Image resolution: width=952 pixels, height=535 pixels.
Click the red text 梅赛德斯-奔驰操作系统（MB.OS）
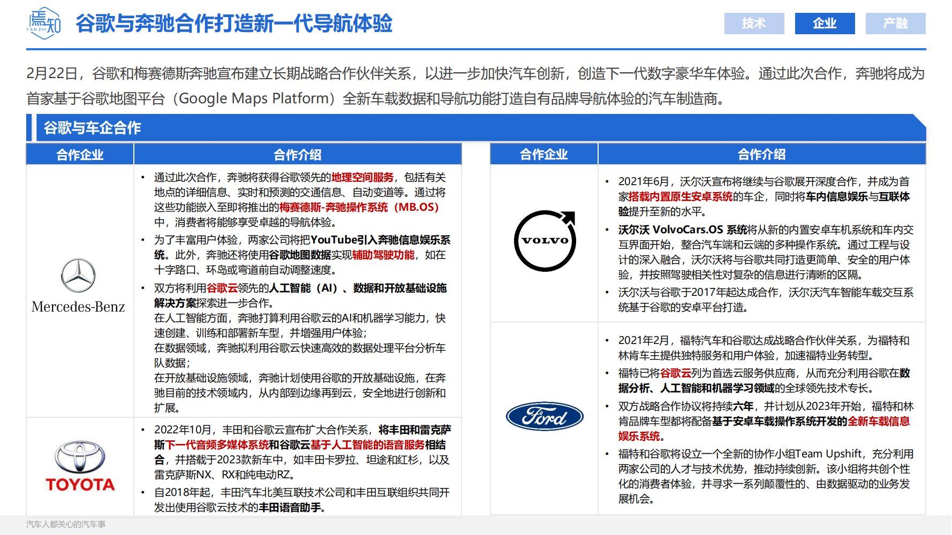click(359, 207)
